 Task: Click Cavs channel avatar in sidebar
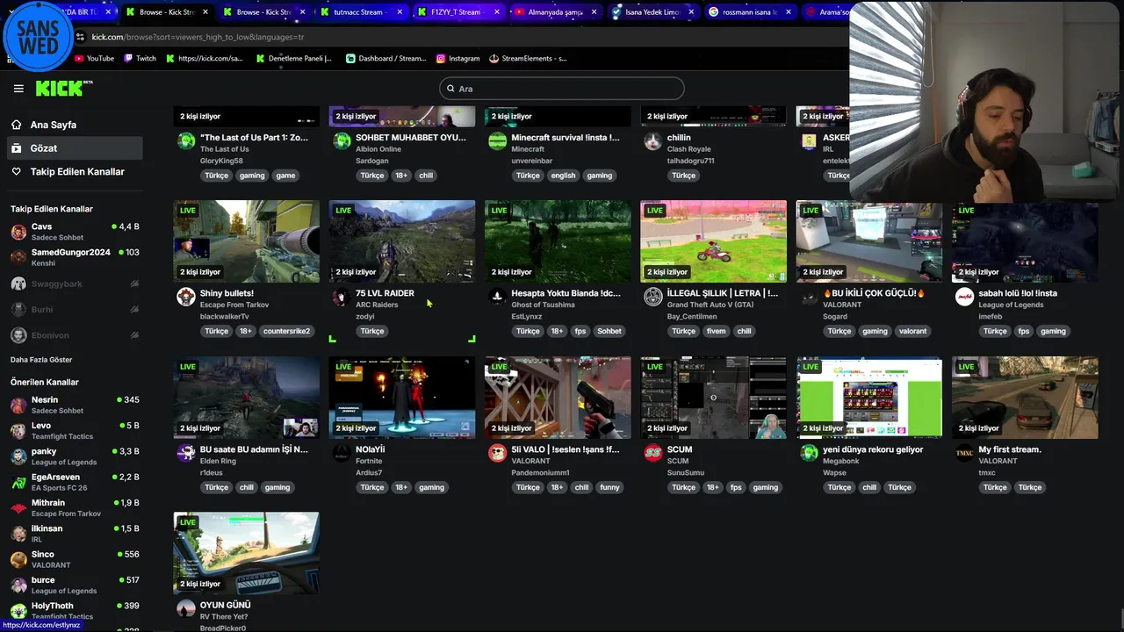pyautogui.click(x=18, y=232)
